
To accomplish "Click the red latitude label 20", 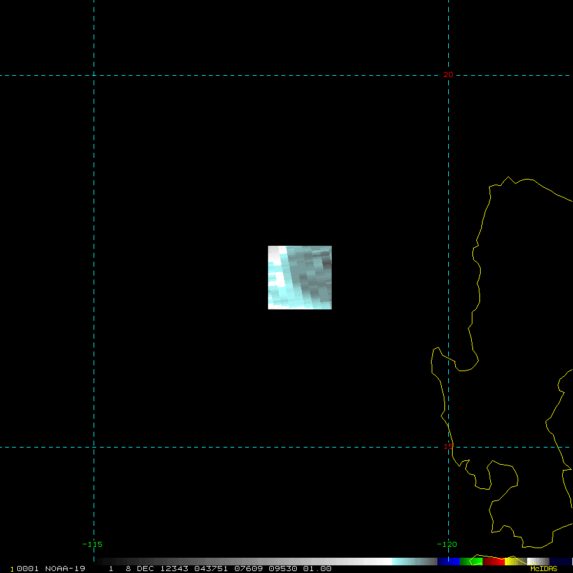I will (x=448, y=75).
